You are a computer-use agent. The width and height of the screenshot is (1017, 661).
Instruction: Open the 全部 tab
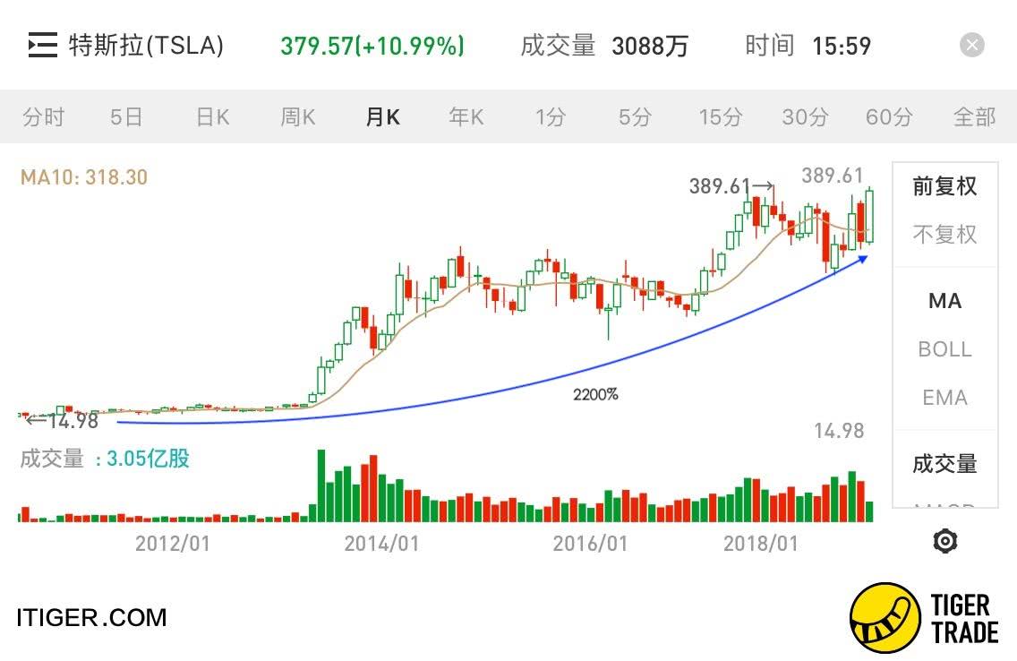(974, 116)
